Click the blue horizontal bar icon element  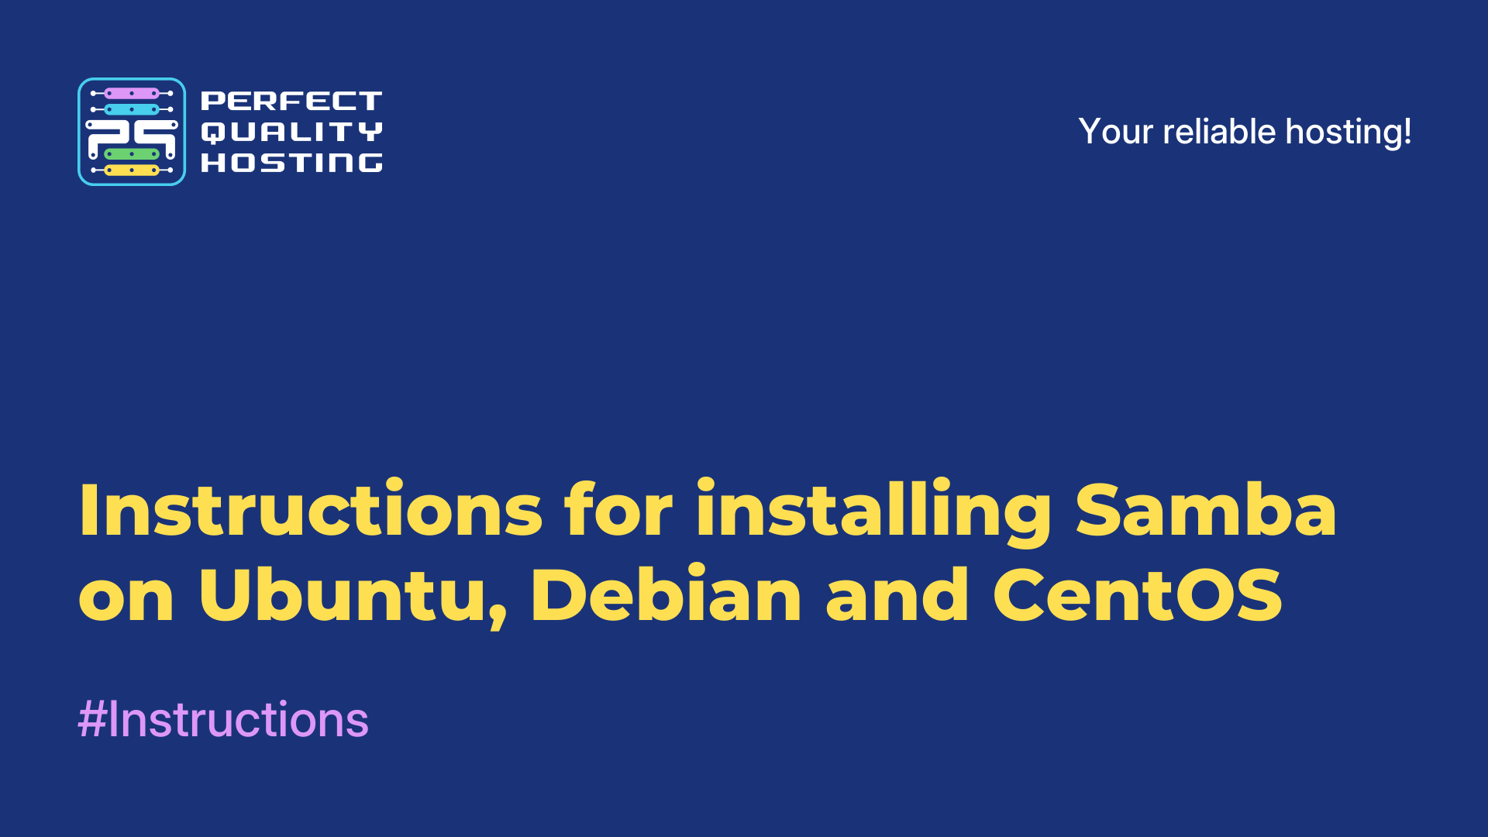(x=131, y=115)
